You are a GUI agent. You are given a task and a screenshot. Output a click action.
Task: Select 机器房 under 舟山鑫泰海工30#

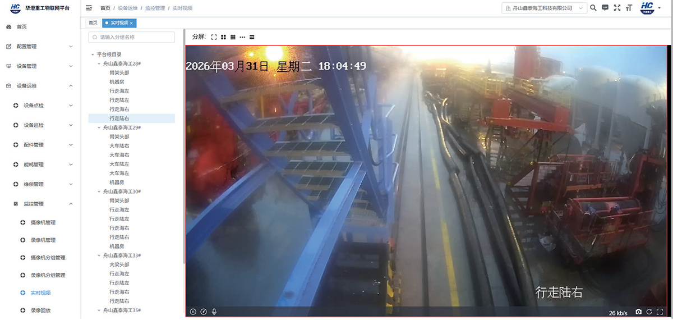117,246
